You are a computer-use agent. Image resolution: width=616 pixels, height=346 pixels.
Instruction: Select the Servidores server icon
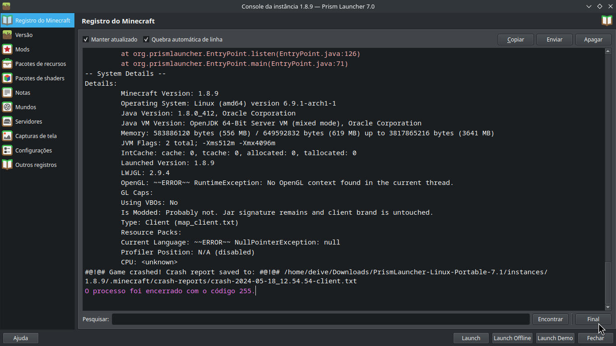7,121
